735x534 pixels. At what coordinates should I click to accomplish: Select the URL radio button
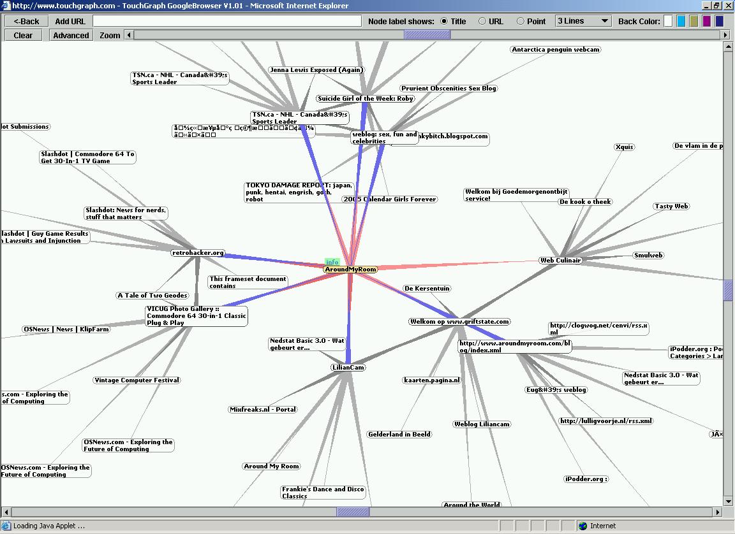click(x=482, y=21)
